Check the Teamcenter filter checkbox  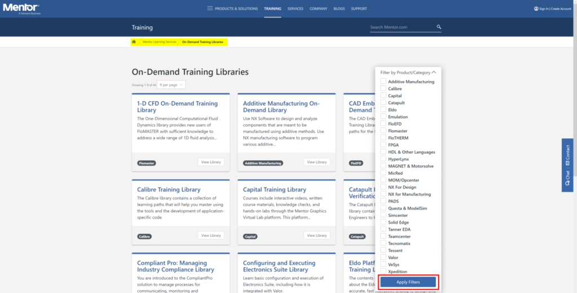tap(383, 236)
